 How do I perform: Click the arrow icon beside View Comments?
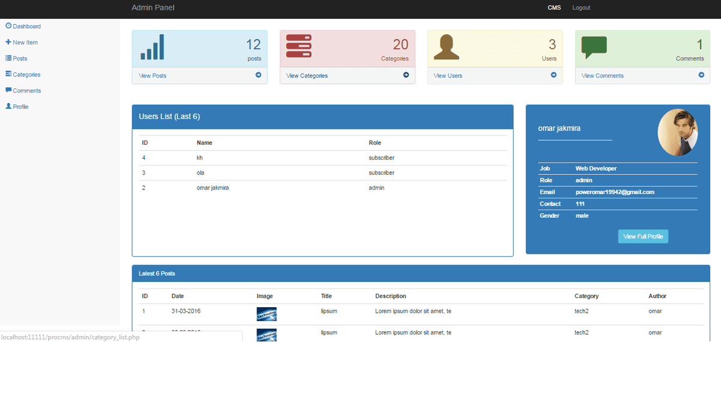point(701,75)
